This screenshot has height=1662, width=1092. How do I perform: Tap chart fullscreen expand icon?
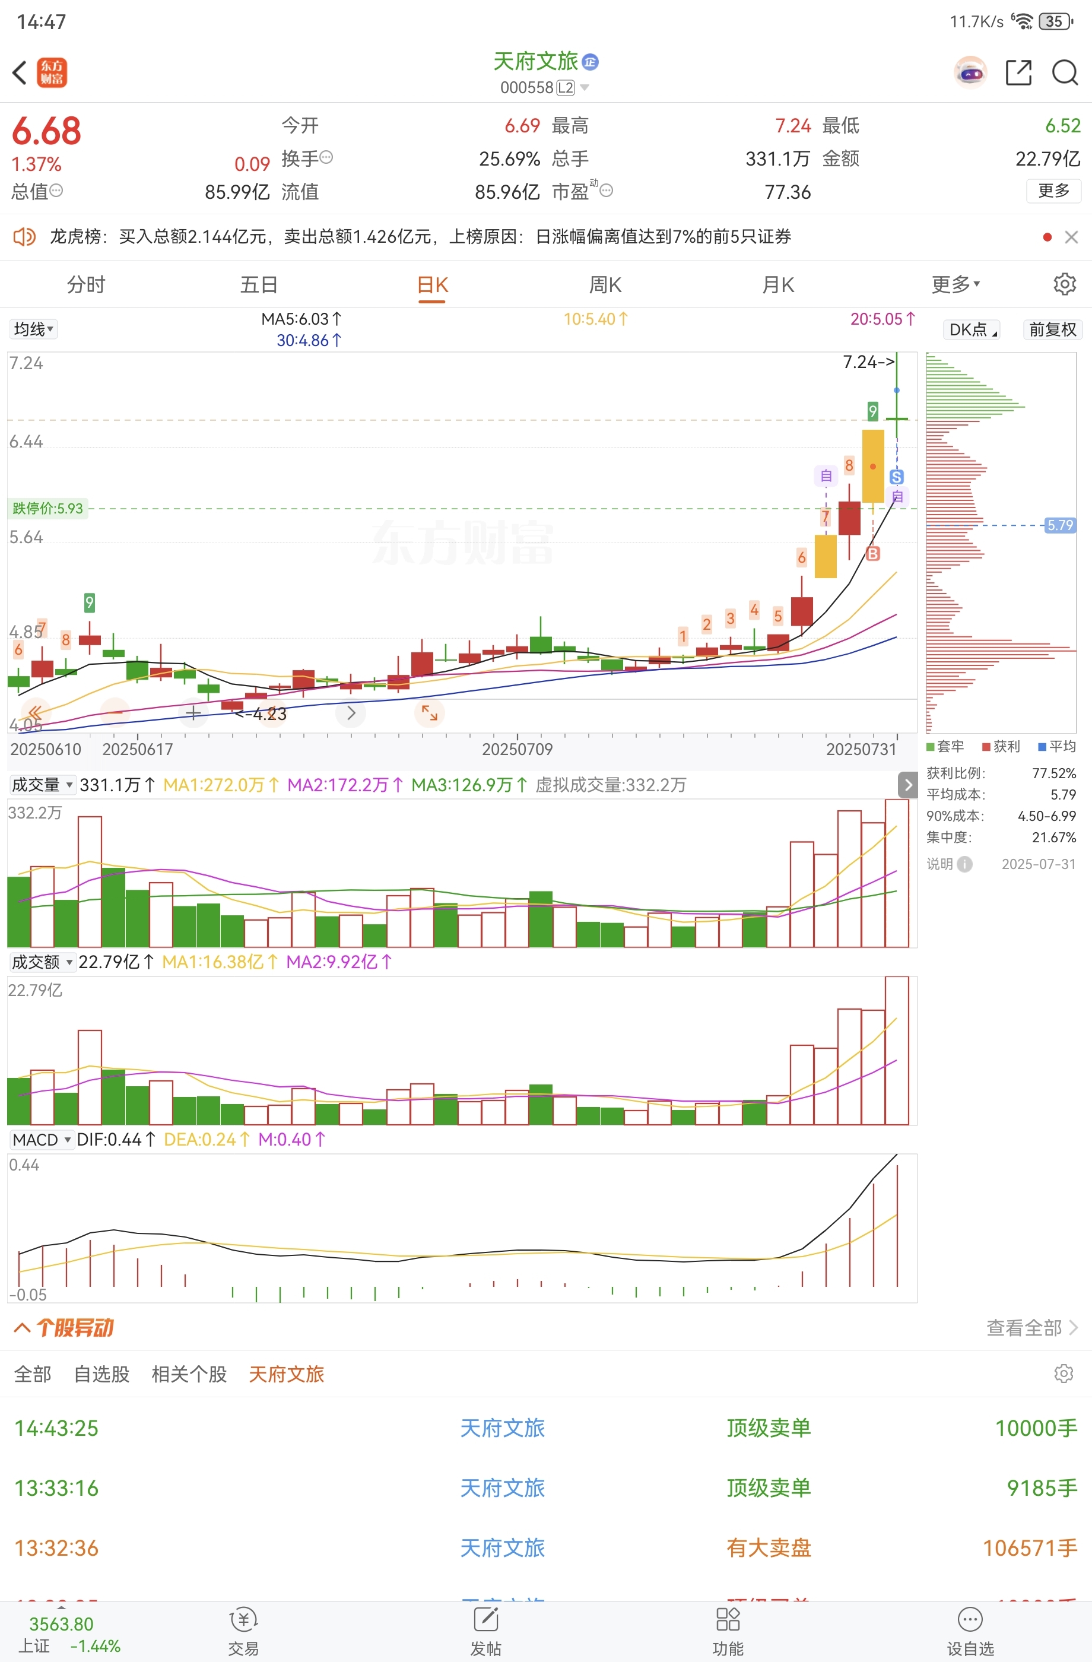click(x=430, y=713)
